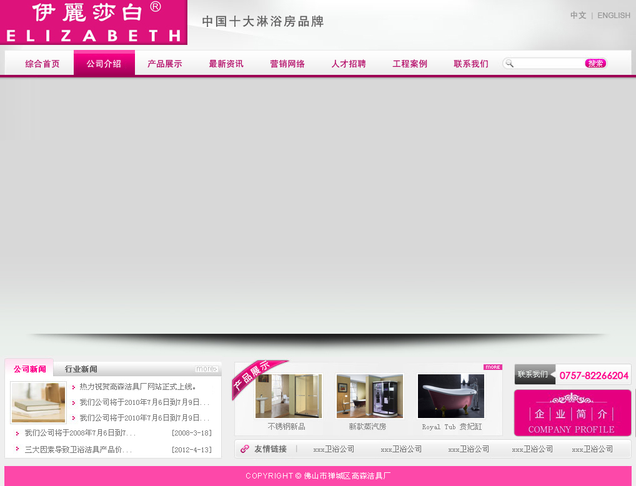The width and height of the screenshot is (636, 486).
Task: Click the pink 搜索 search button
Action: [595, 64]
